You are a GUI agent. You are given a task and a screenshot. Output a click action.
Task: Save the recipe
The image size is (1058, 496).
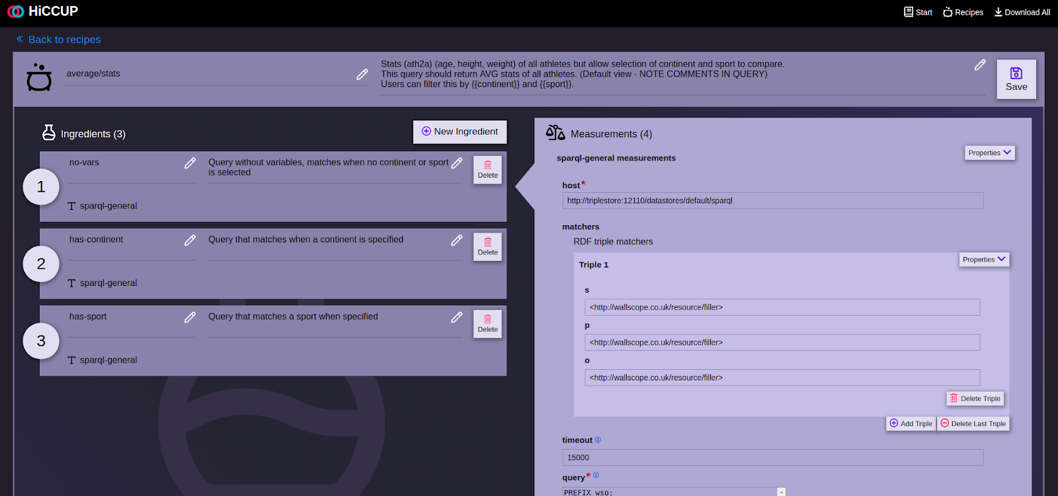(x=1016, y=79)
